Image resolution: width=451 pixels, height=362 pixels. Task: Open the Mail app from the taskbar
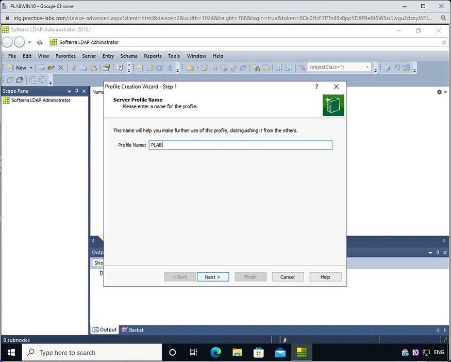(280, 353)
